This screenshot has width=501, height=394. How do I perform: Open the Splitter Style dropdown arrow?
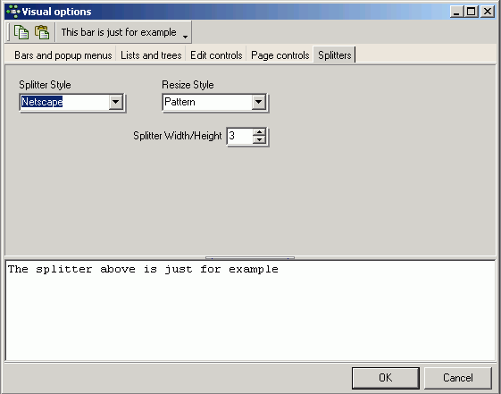(x=116, y=102)
